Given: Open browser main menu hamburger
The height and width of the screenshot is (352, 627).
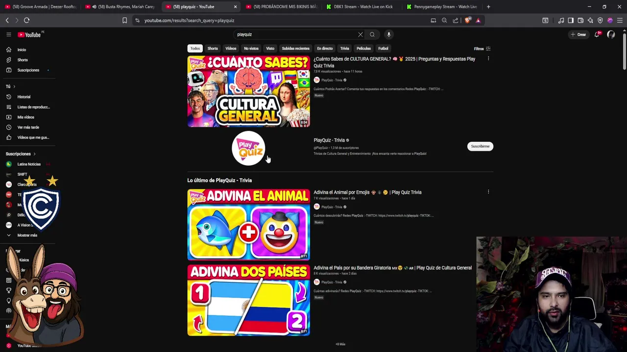Looking at the screenshot, I should pyautogui.click(x=620, y=21).
